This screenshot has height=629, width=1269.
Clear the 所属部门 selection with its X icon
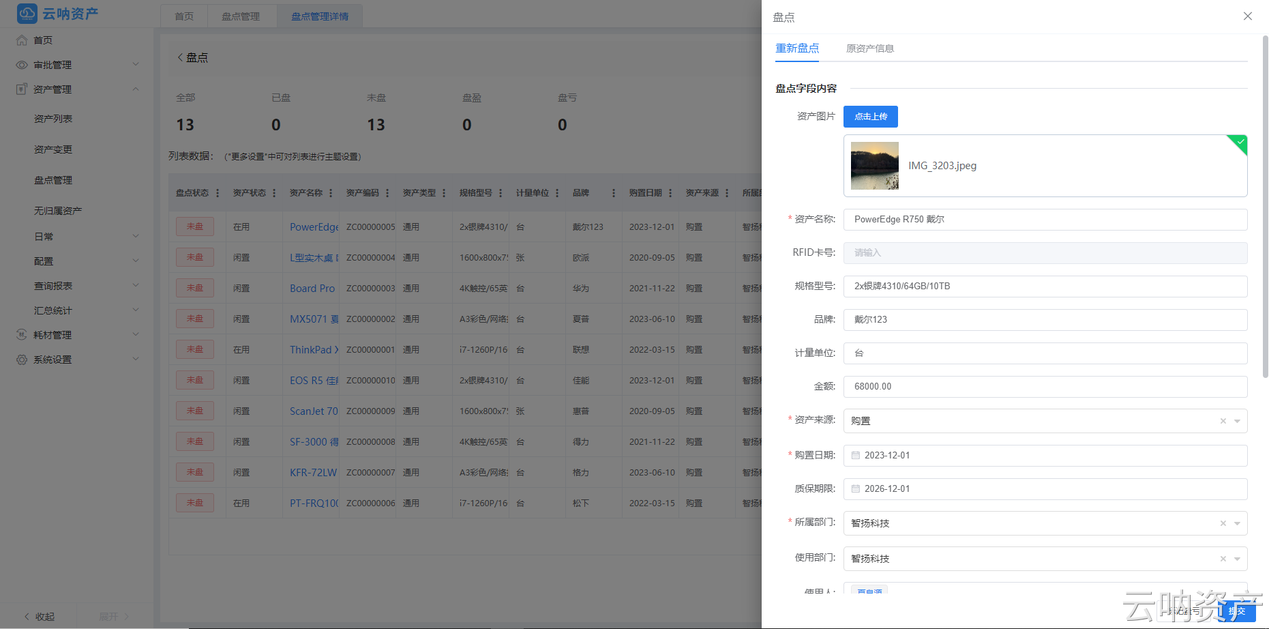(x=1223, y=523)
